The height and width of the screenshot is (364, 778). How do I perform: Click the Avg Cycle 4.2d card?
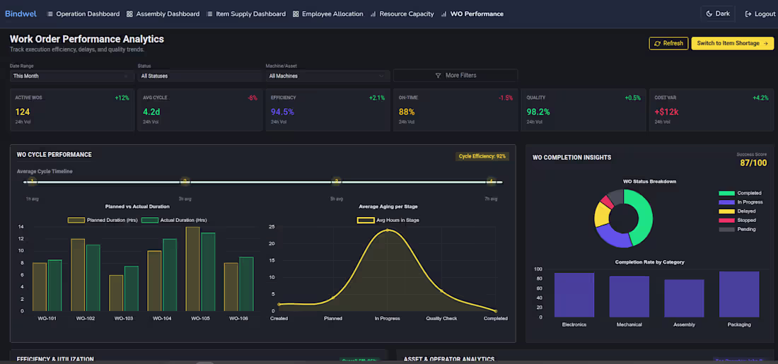coord(200,110)
